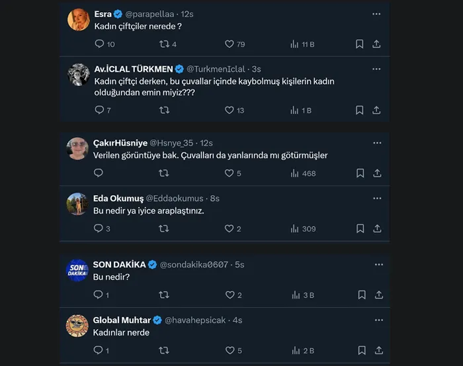Viewport: 463px width, 366px height.
Task: Like Esra's tweet with 79 likes
Action: (230, 44)
